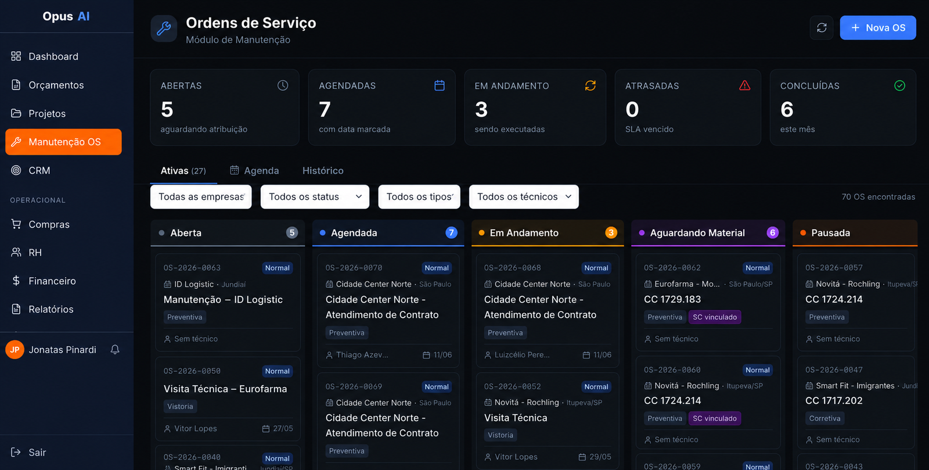Click the Relatórios report icon in sidebar
Image resolution: width=929 pixels, height=470 pixels.
[x=16, y=309]
